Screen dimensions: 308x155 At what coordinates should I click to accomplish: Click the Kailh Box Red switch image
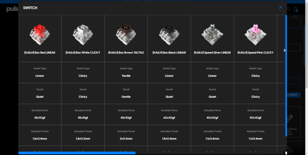click(40, 34)
